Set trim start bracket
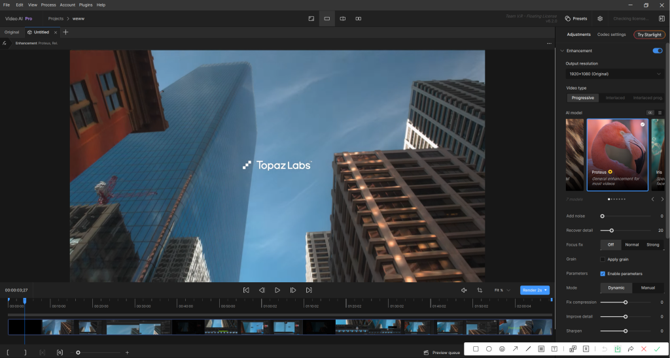This screenshot has width=670, height=358. coord(8,353)
